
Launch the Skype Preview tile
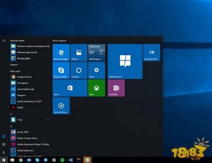(x=61, y=70)
